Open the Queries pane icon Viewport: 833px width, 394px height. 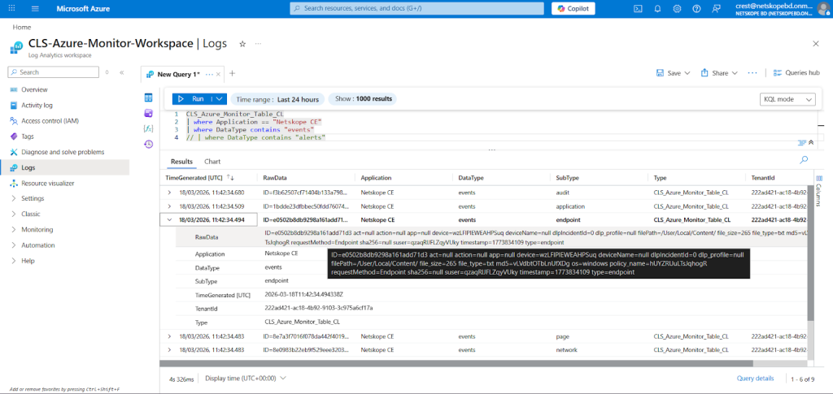(x=149, y=113)
